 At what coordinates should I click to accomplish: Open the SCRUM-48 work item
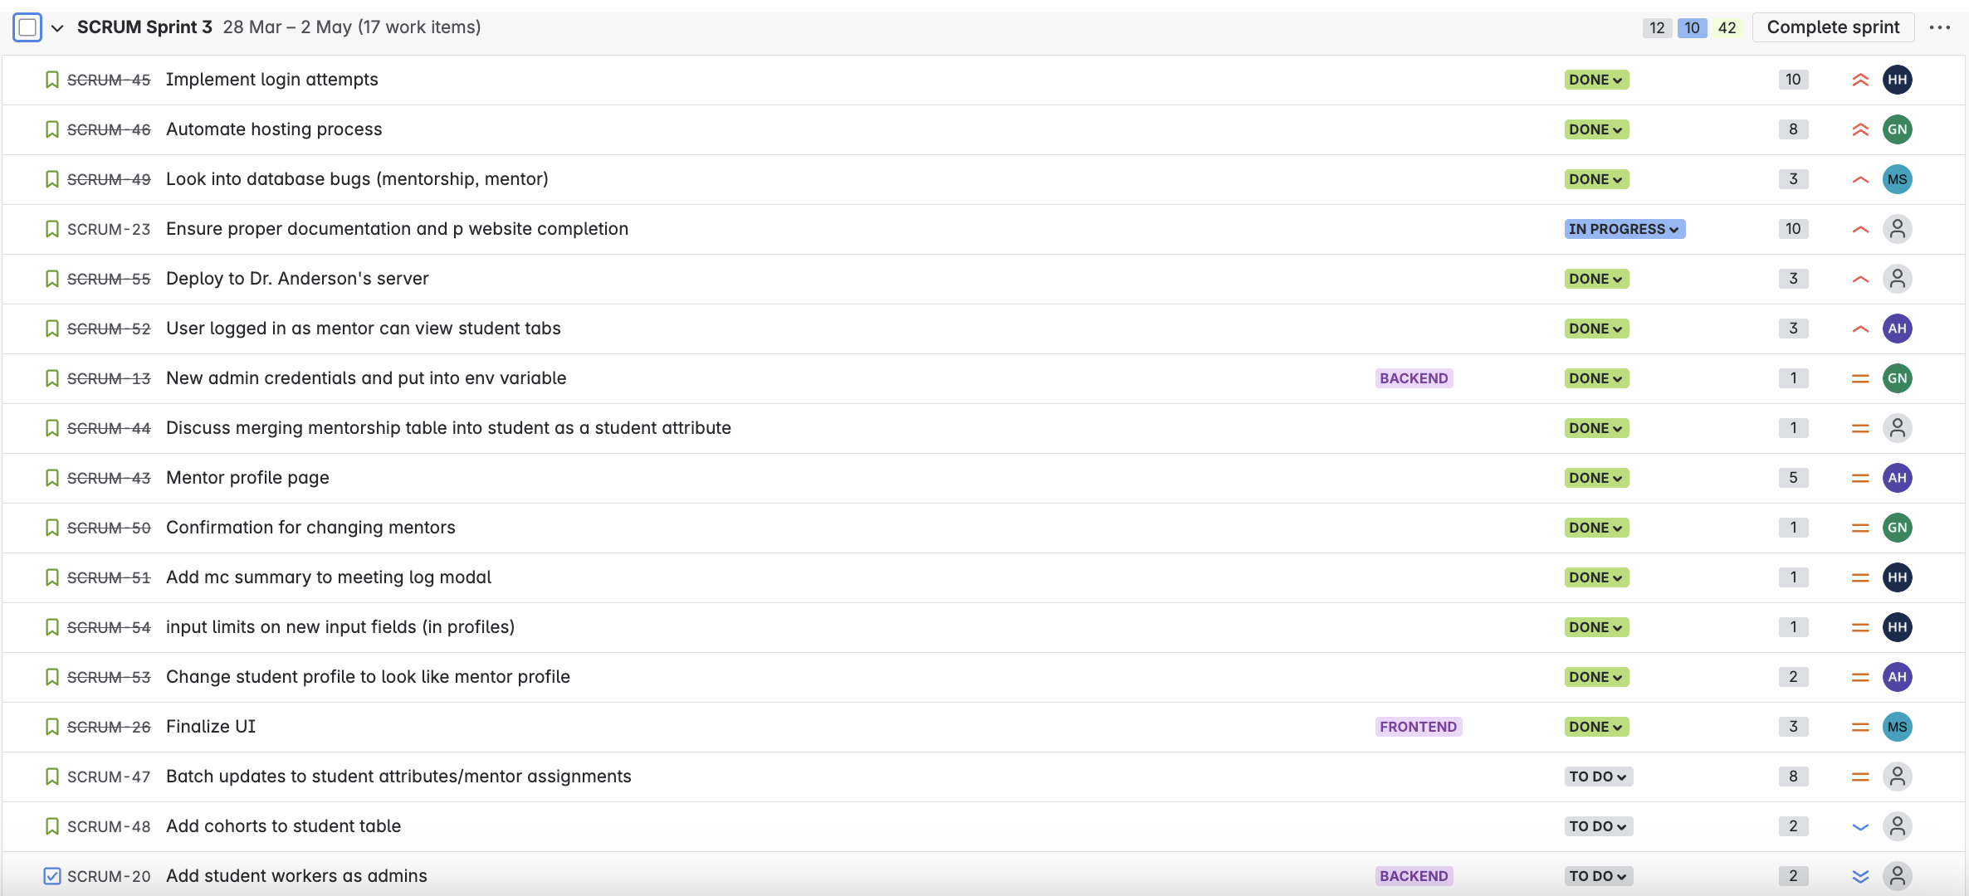point(283,826)
